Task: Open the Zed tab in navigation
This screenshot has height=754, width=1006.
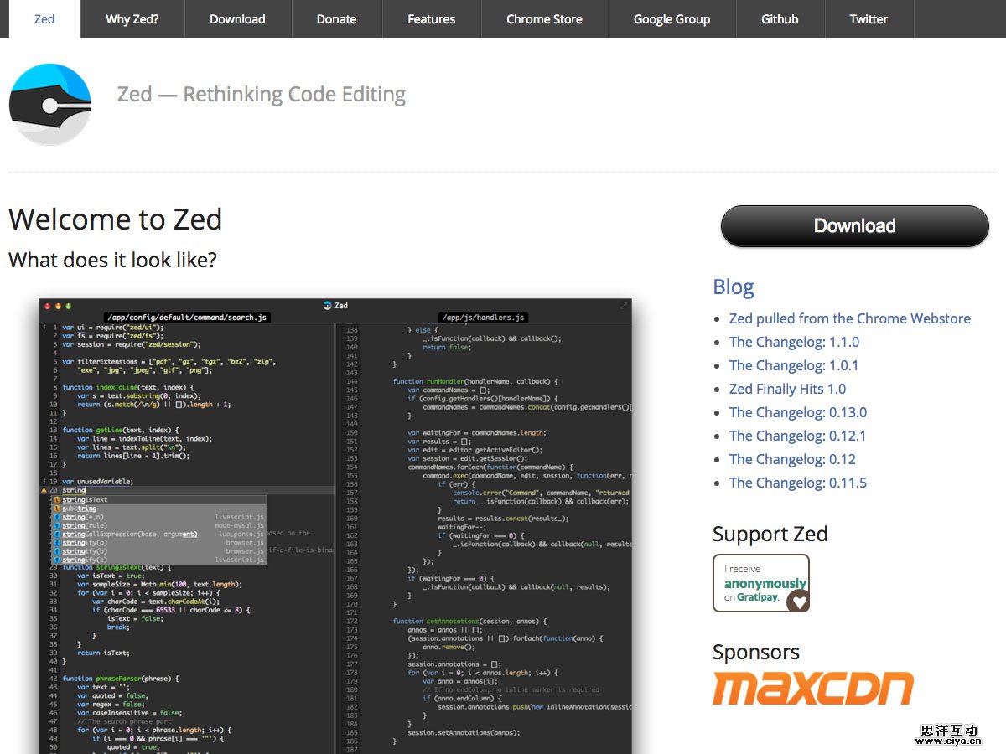Action: tap(44, 18)
